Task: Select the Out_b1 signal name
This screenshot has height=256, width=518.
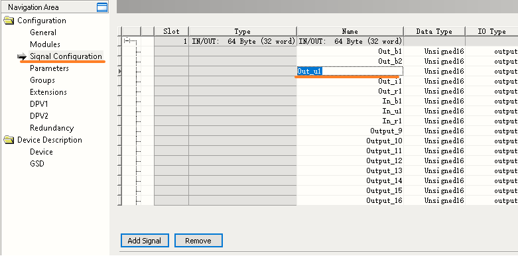Action: pos(390,52)
